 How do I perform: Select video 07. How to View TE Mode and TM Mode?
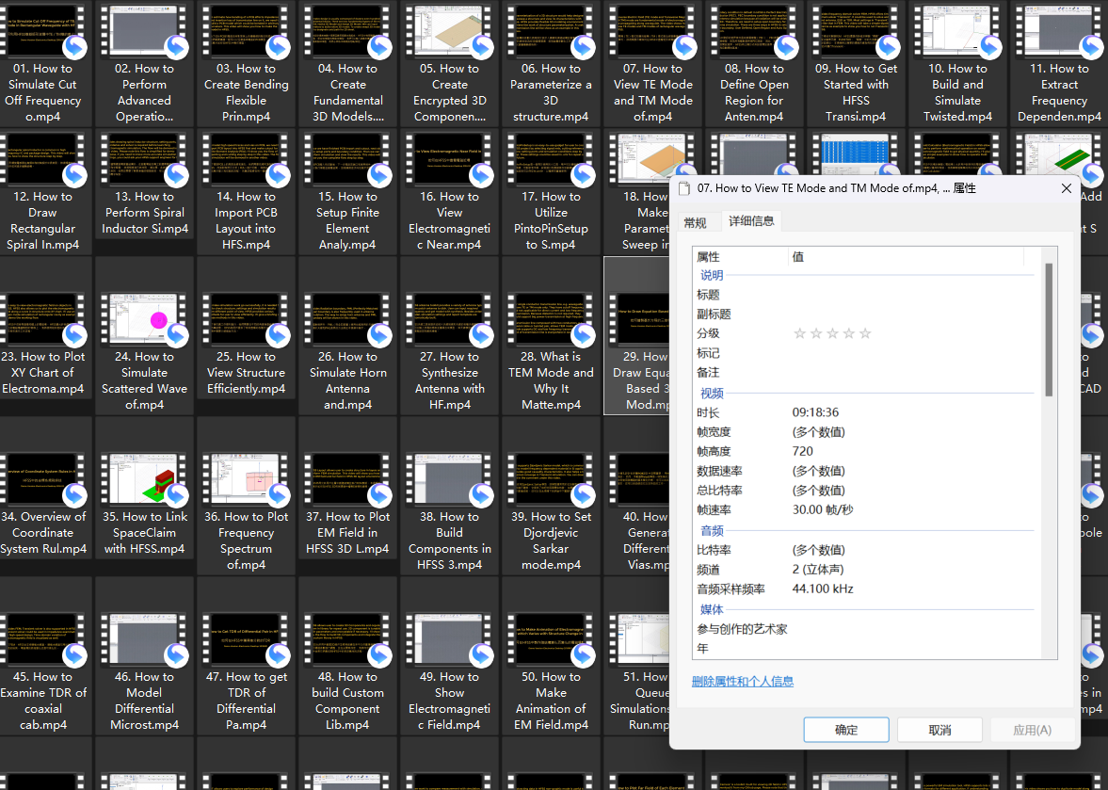[x=653, y=64]
